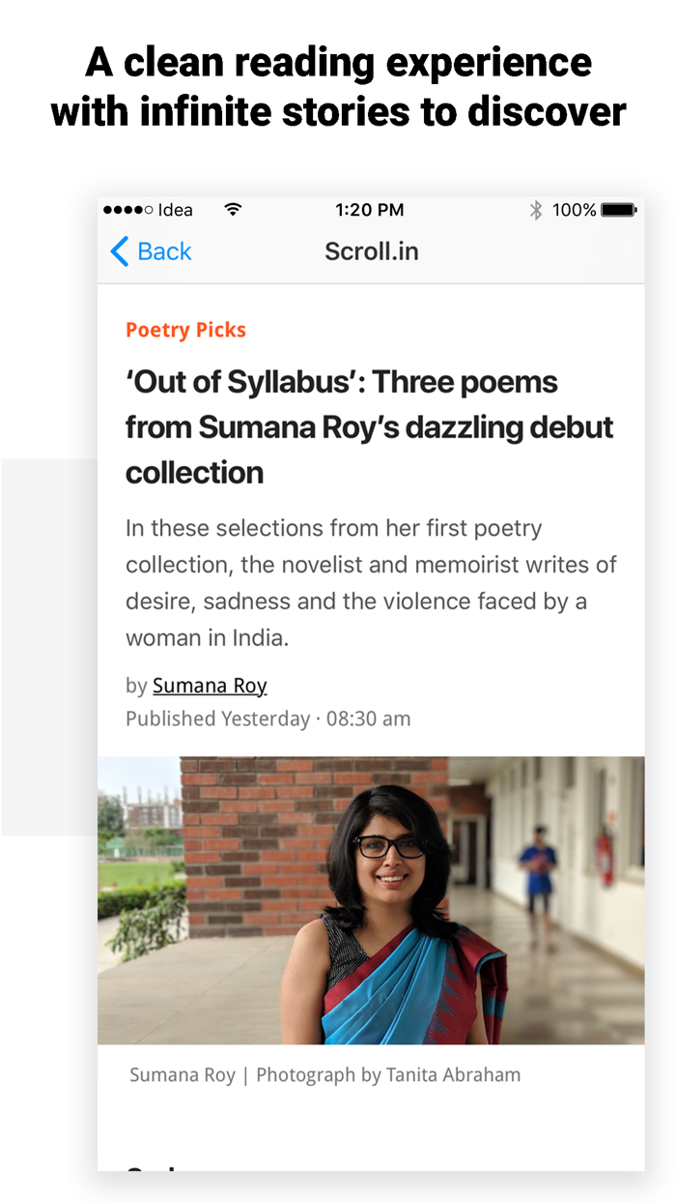Select the Wi-Fi icon in the status bar
This screenshot has height=1203, width=676.
click(x=233, y=209)
